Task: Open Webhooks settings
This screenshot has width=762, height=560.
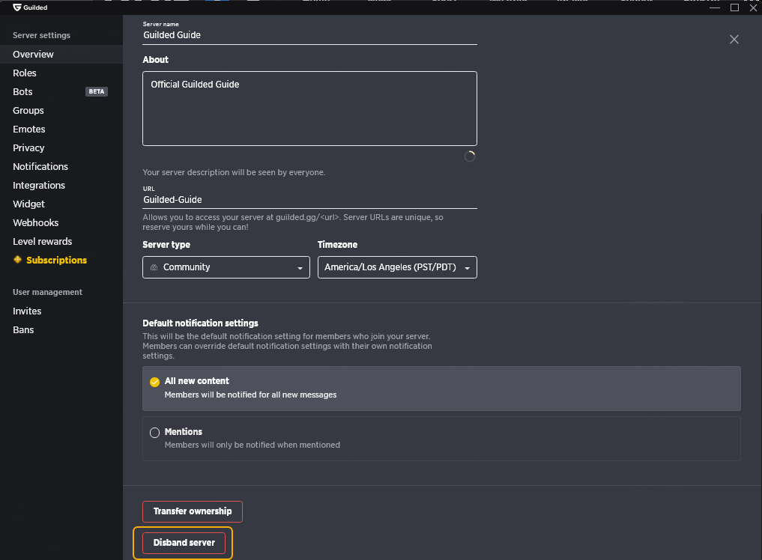Action: 61,222
